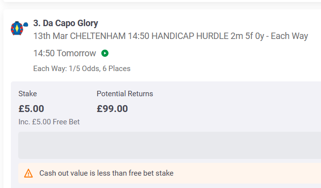Click the word Tomorrow beside the stream icon
The image size is (321, 188).
click(x=76, y=53)
